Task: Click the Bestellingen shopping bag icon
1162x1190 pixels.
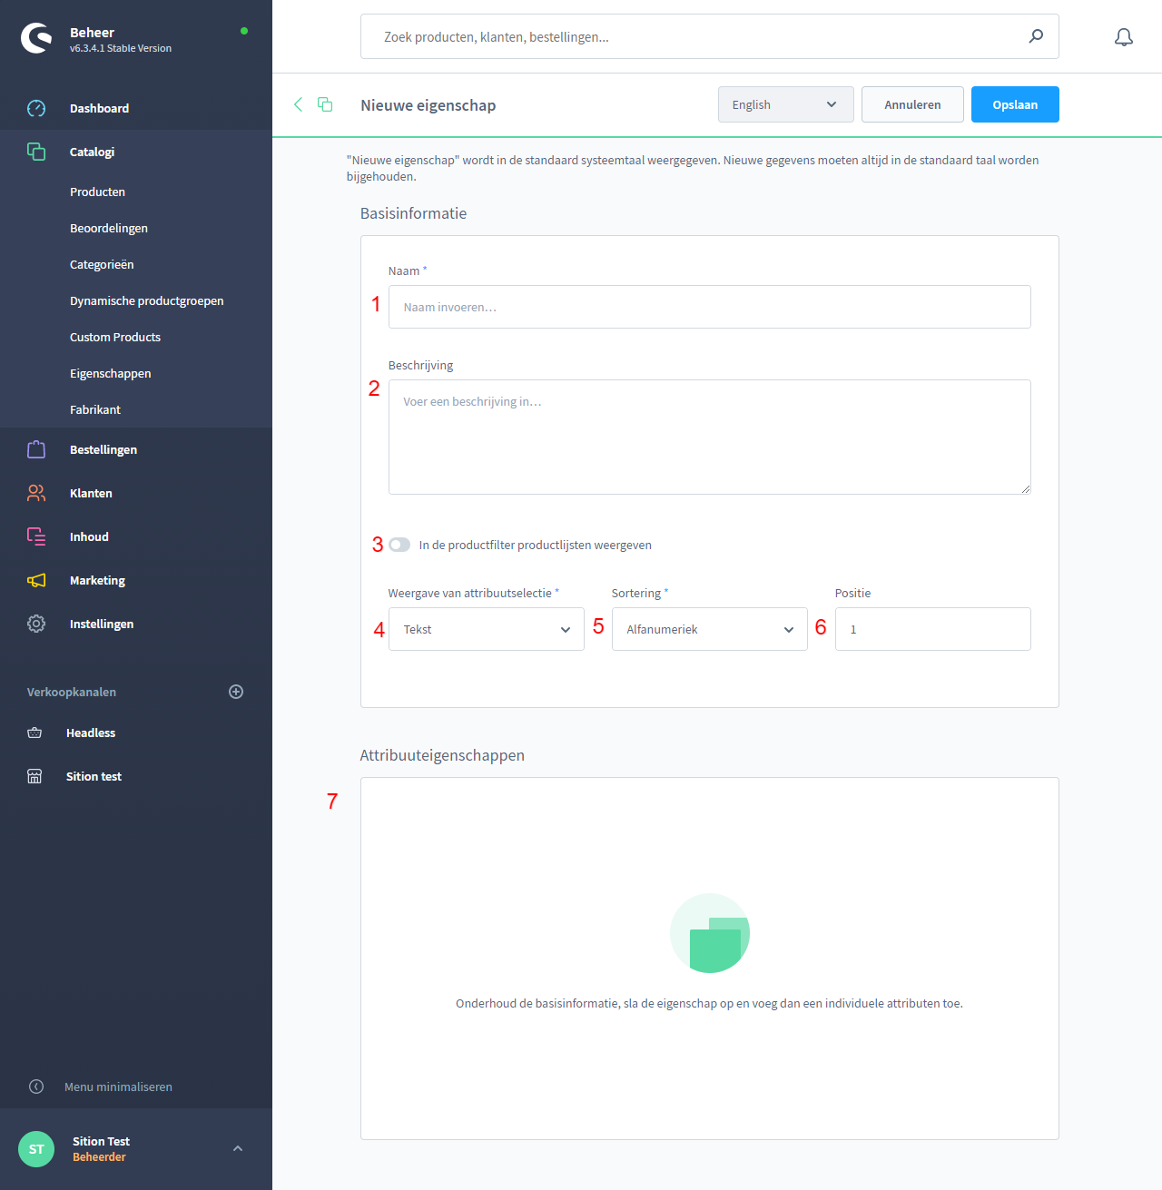Action: click(x=36, y=449)
